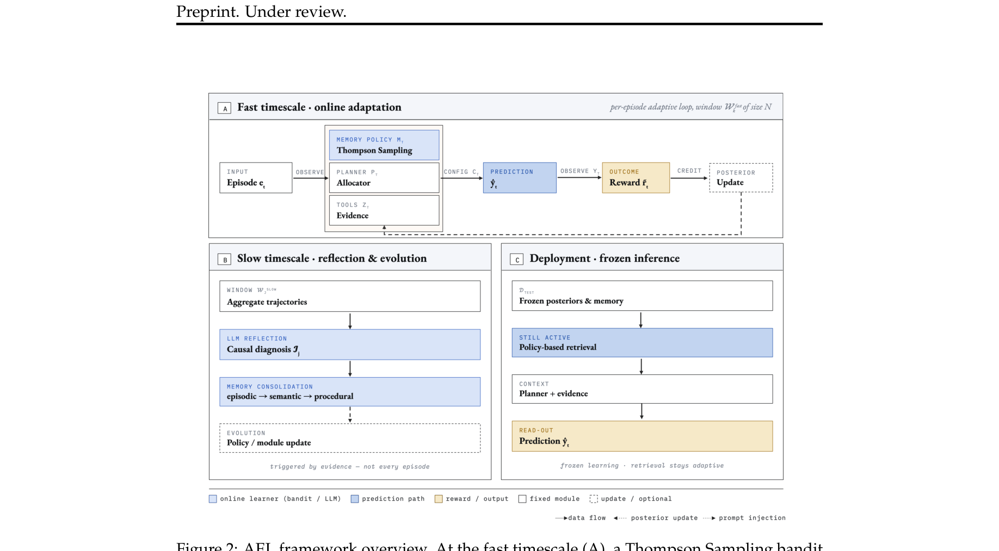Select the Evolution Policy / module update box
999x551 pixels.
click(x=349, y=438)
